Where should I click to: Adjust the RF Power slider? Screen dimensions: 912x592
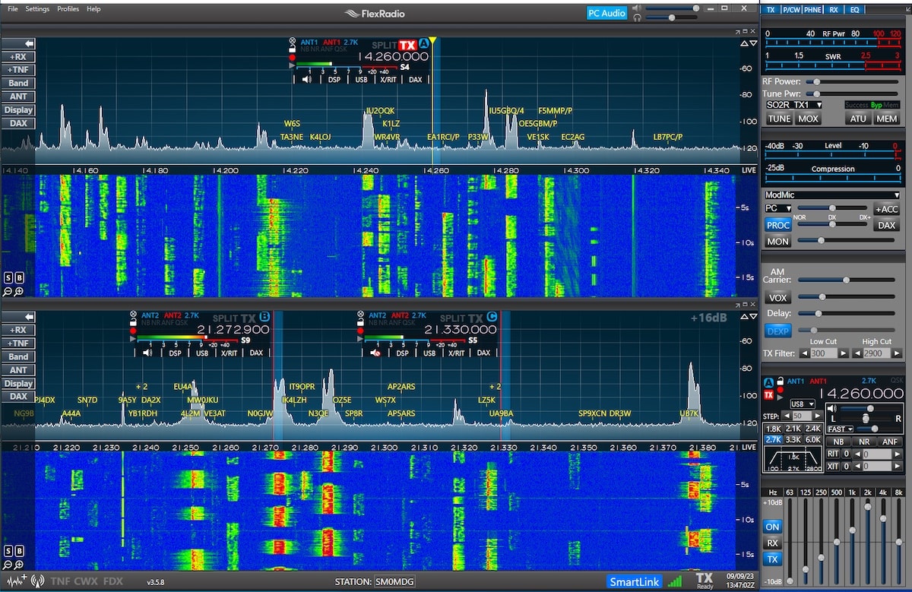tap(817, 81)
